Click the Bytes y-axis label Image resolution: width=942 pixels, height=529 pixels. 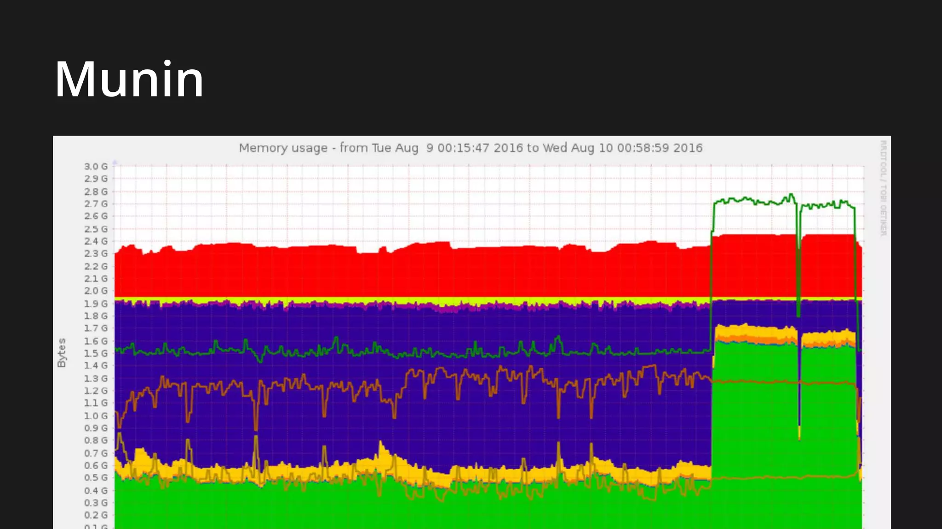(x=62, y=353)
